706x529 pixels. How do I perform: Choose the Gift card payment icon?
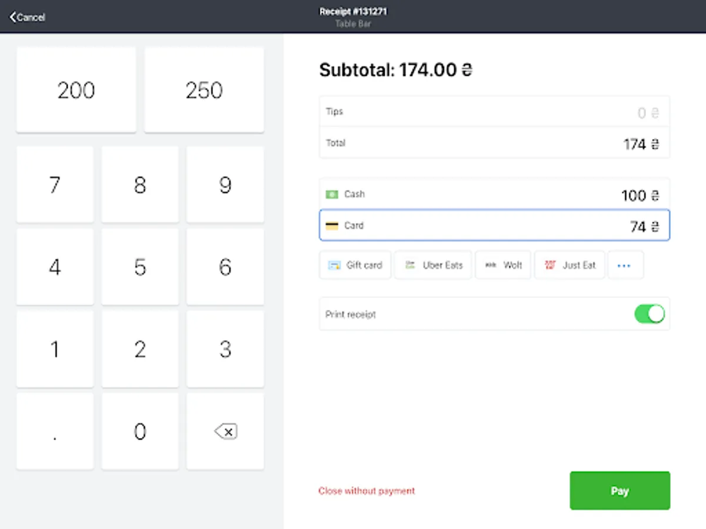[x=333, y=265]
